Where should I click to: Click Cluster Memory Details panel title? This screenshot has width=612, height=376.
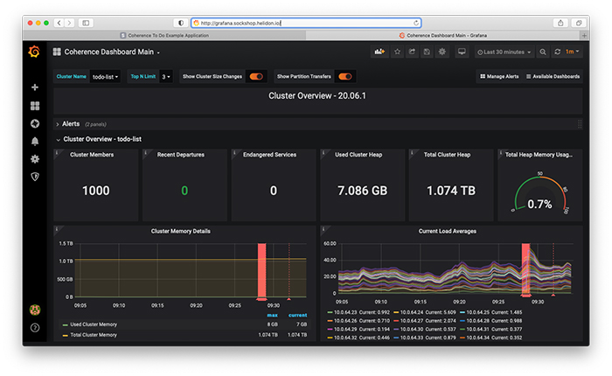(x=181, y=231)
